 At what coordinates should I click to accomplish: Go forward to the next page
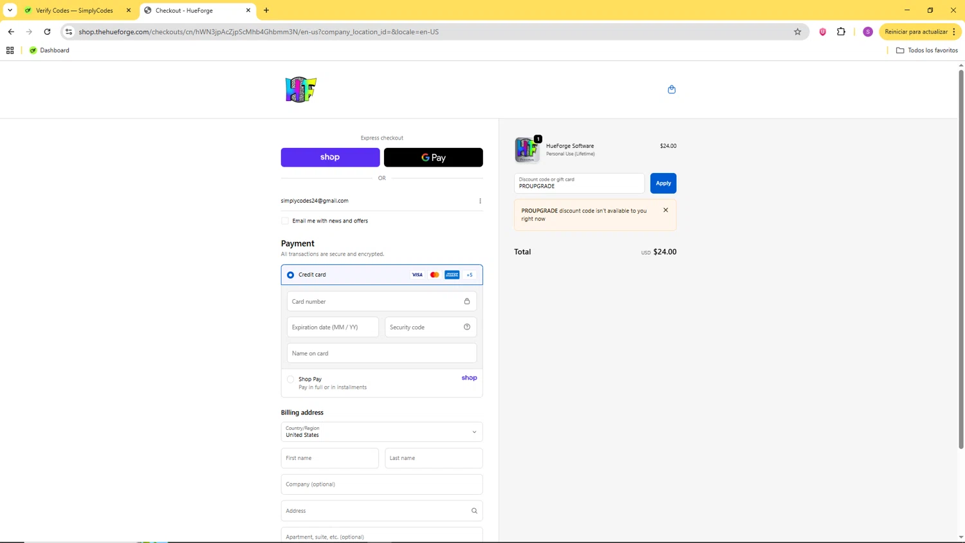click(29, 32)
